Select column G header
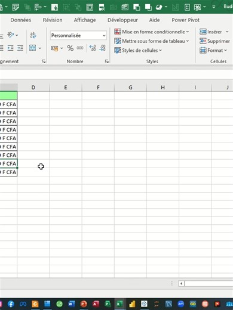 [130, 88]
